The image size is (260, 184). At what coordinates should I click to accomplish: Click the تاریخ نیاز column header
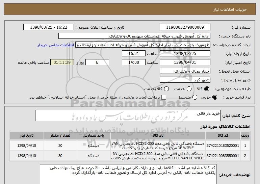click(x=27, y=136)
